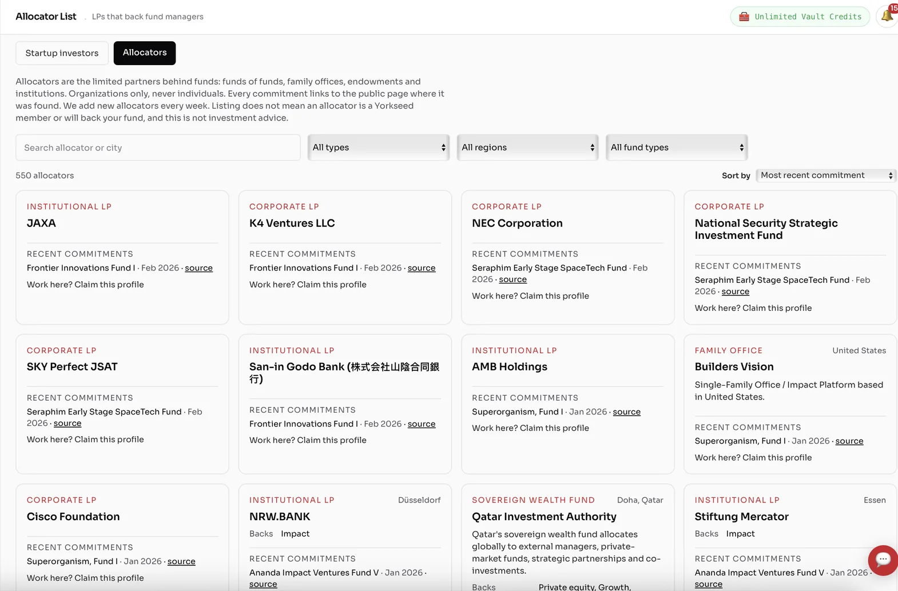This screenshot has width=898, height=591.
Task: Click Claim this profile on the JAXA card
Action: (x=109, y=285)
